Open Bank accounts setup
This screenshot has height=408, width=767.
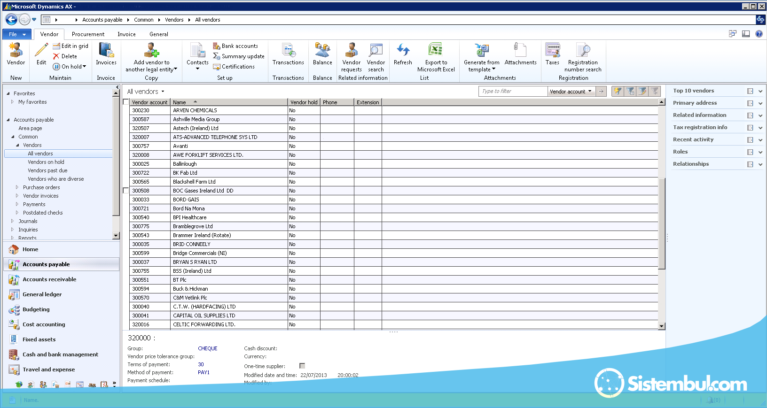coord(235,46)
